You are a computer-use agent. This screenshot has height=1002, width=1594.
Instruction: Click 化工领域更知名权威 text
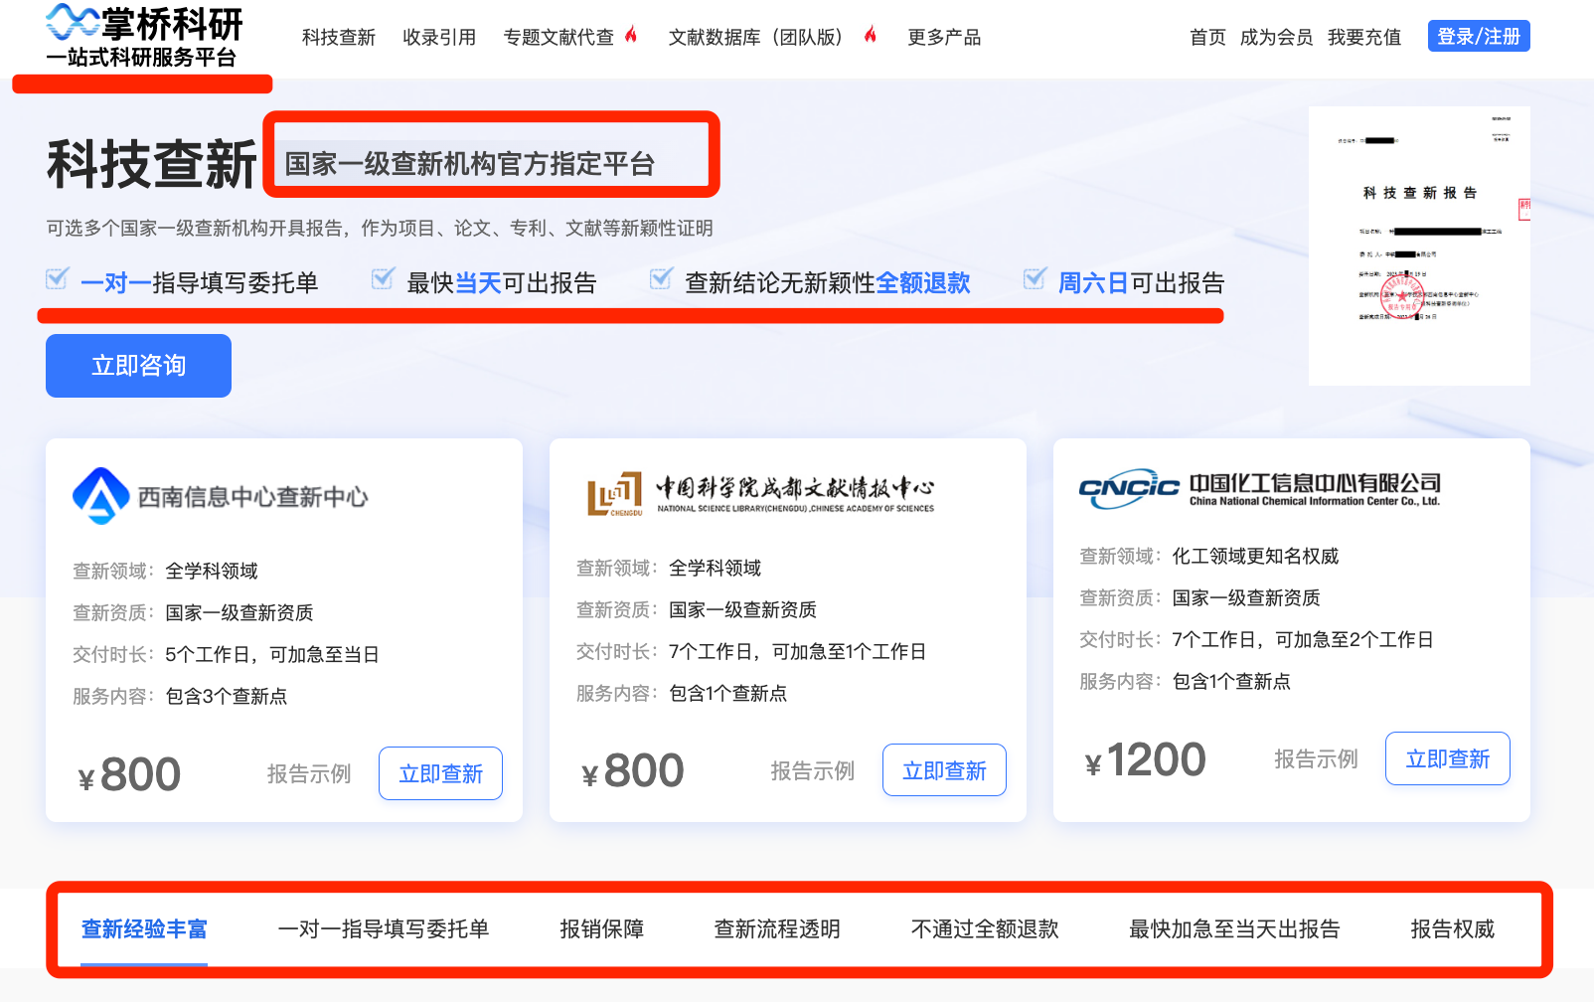point(1256,556)
